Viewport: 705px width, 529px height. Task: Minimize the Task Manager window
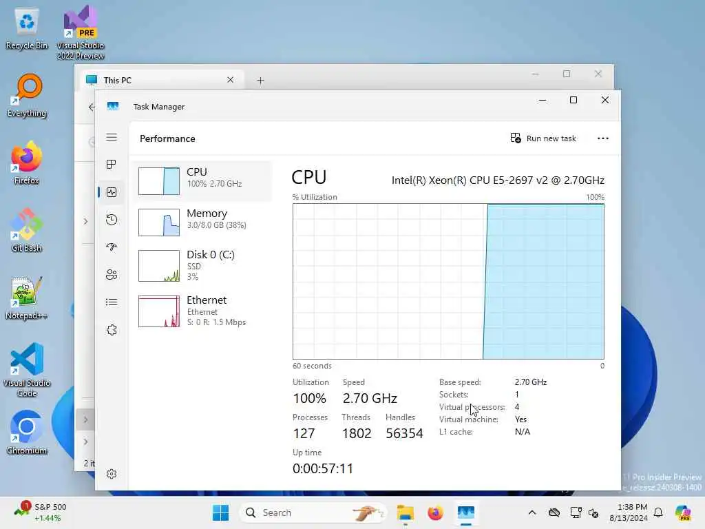[x=543, y=100]
